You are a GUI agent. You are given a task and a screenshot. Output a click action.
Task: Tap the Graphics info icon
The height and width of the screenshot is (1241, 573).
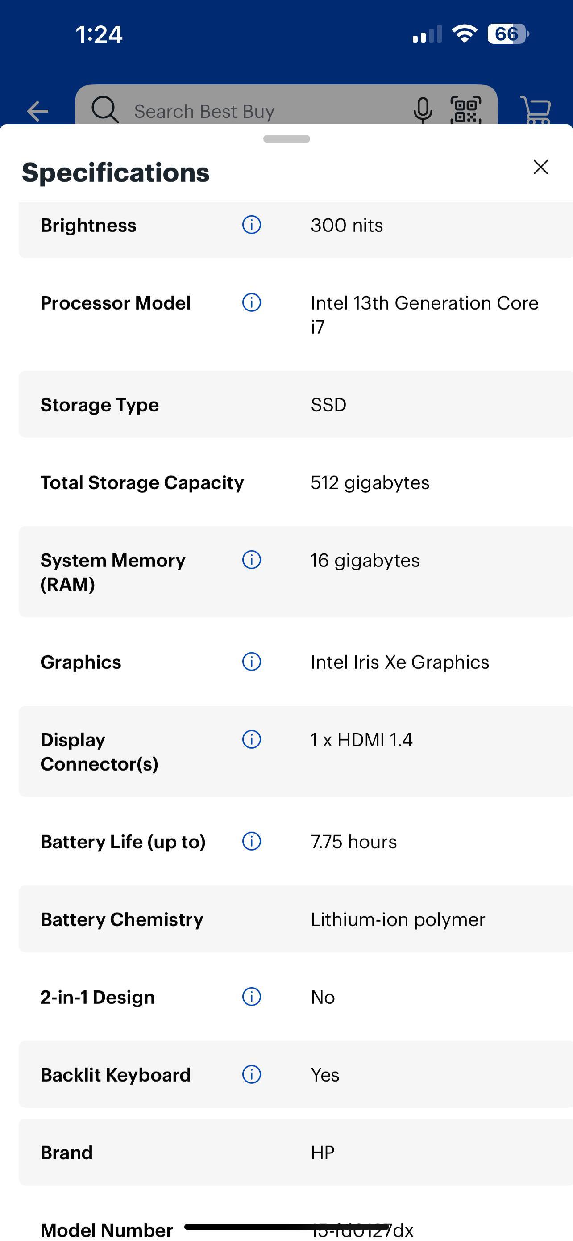252,662
